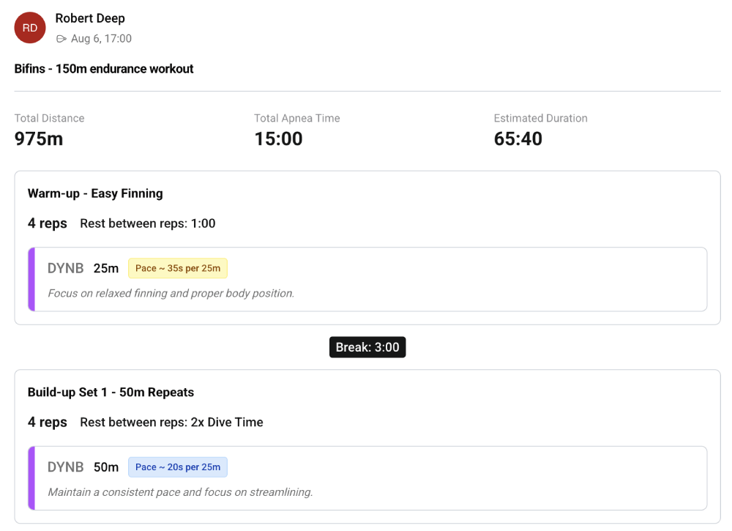Click Rest between reps: 1:00 text
The image size is (732, 531).
click(x=148, y=223)
